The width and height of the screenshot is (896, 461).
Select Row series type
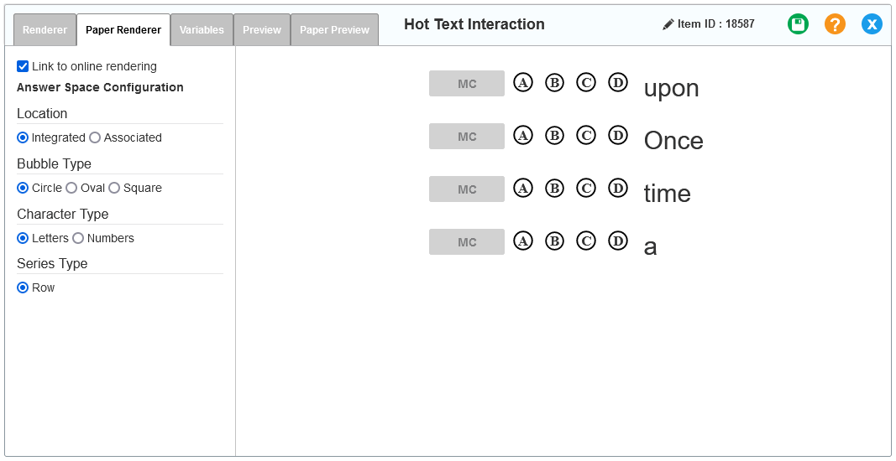click(23, 287)
